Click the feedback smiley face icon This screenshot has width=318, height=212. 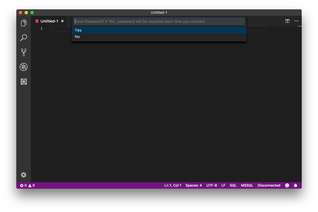click(x=287, y=185)
